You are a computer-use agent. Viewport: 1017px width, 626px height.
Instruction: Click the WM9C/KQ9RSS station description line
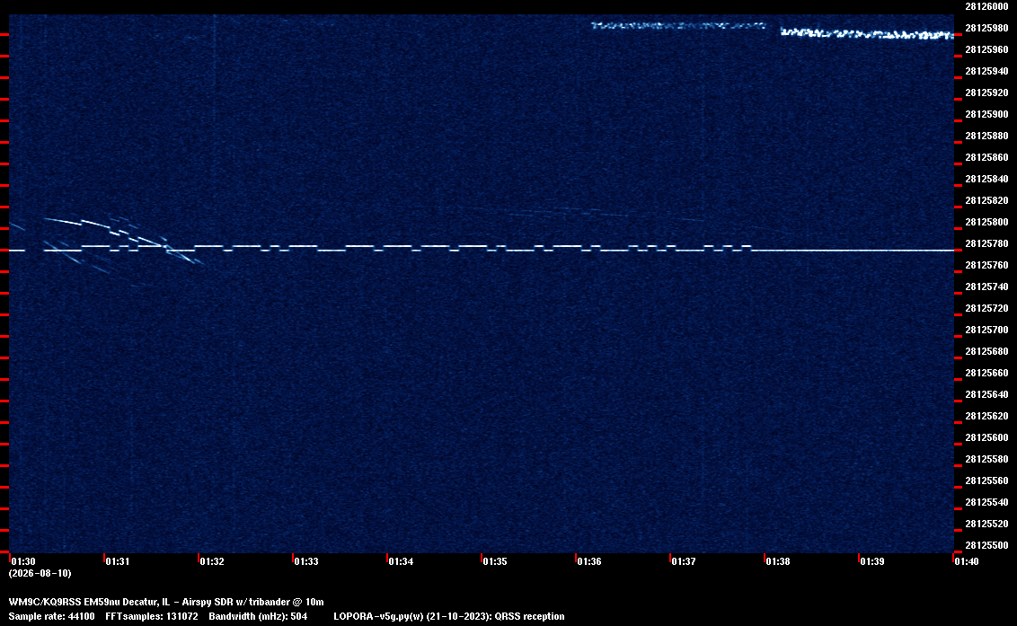pos(166,602)
